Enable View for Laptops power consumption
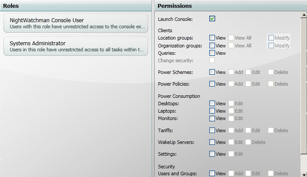 pos(212,111)
